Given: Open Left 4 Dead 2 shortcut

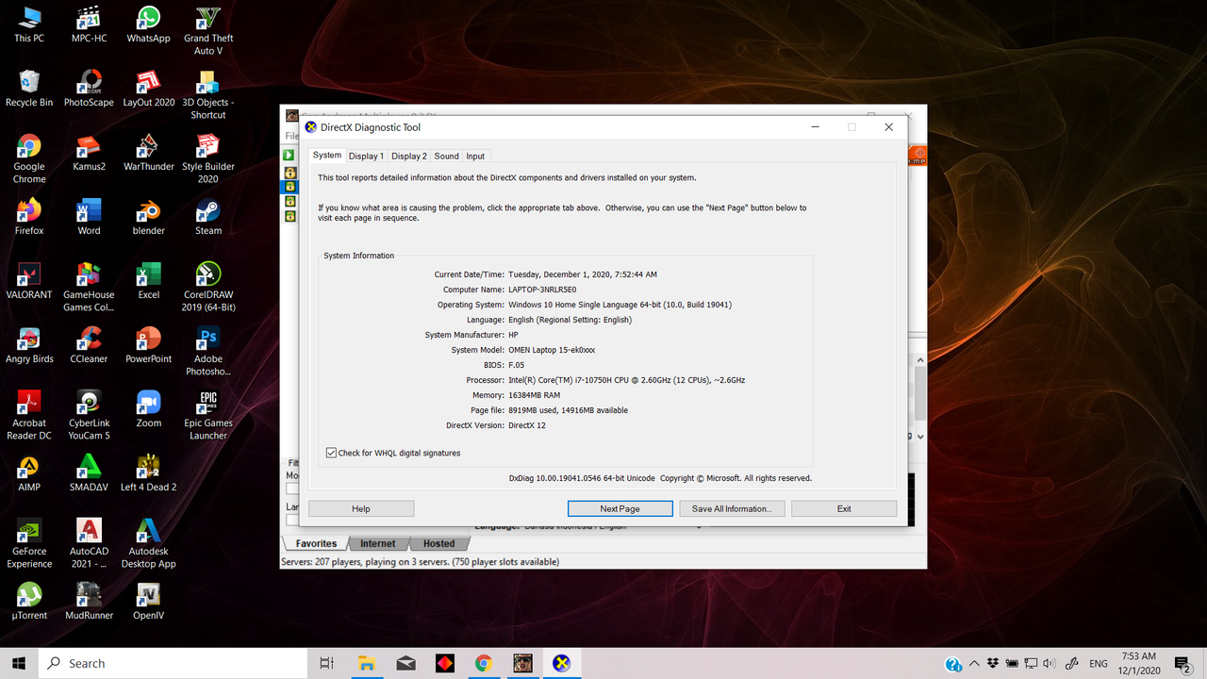Looking at the screenshot, I should pyautogui.click(x=148, y=473).
